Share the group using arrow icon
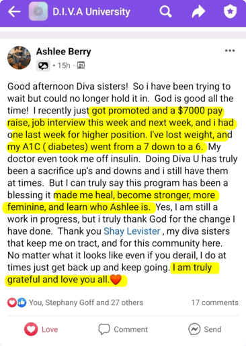This screenshot has width=246, height=346. pyautogui.click(x=198, y=11)
